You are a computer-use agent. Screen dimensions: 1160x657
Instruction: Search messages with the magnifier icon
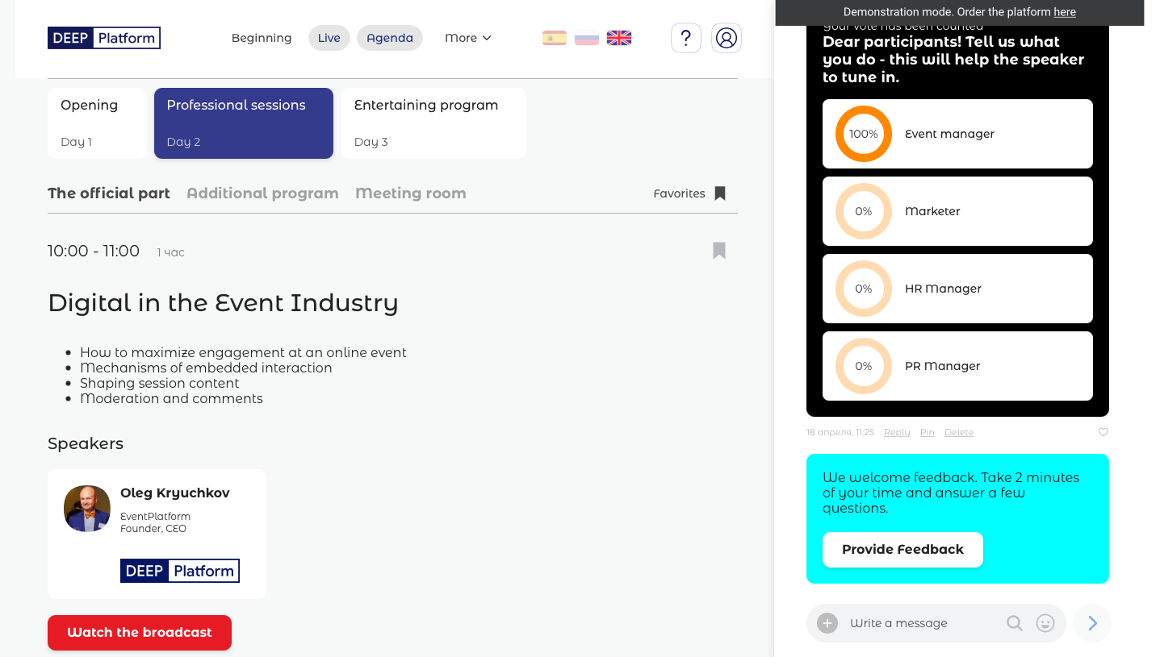click(x=1015, y=623)
